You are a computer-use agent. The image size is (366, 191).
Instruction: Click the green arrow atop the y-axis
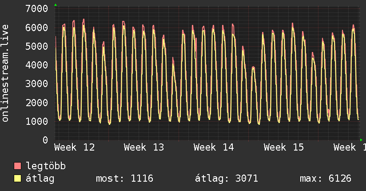[56, 5]
